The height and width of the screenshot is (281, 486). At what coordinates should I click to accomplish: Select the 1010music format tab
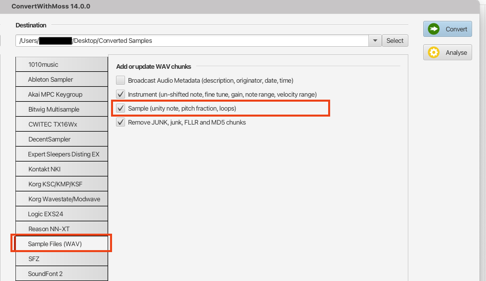(x=62, y=64)
